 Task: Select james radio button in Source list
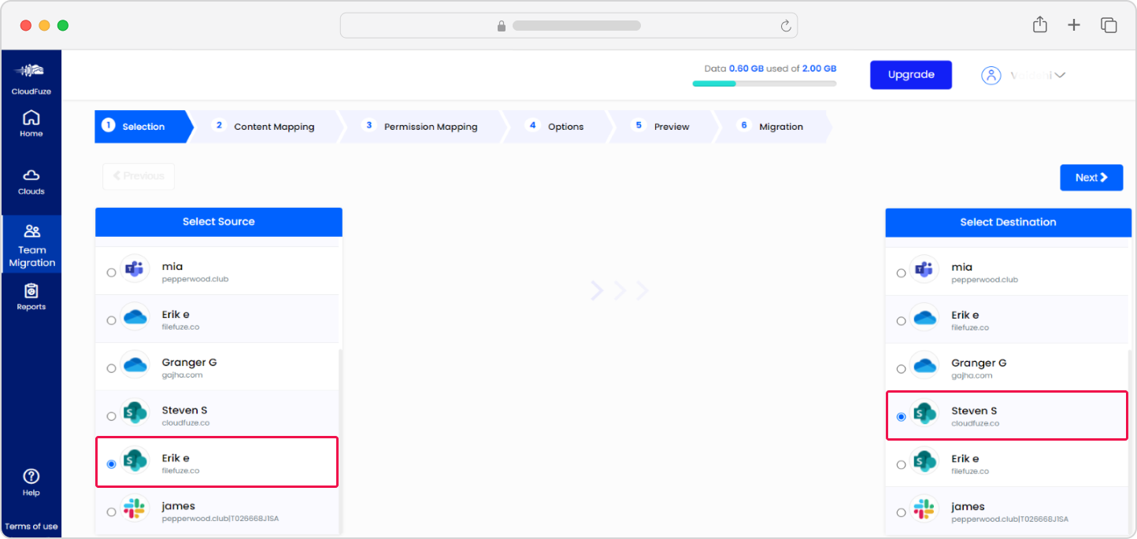coord(111,512)
